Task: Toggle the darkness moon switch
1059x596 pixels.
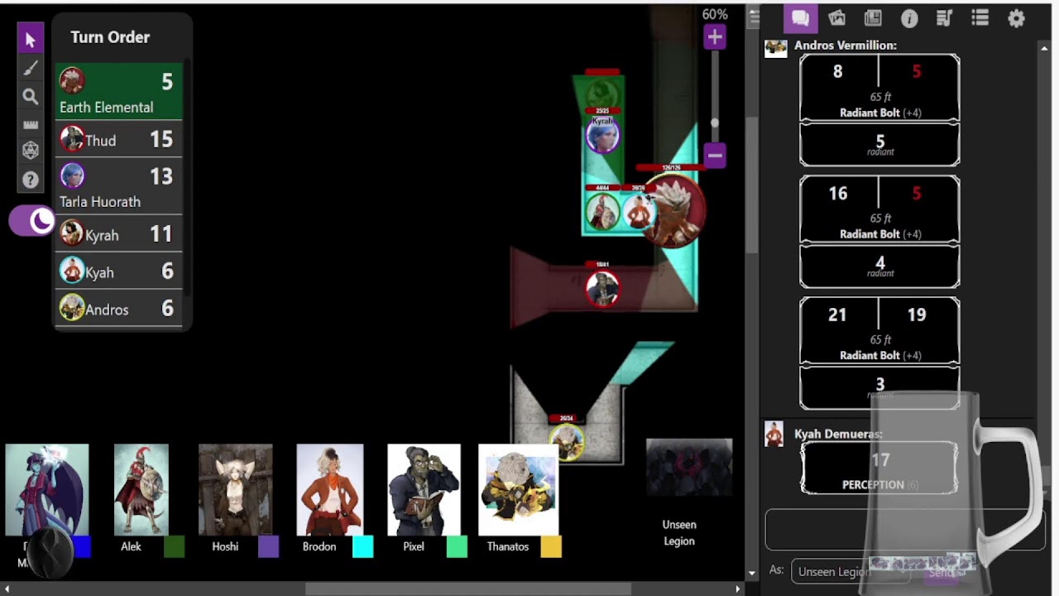Action: coord(31,221)
